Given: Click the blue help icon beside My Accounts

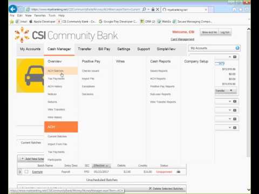Looking at the screenshot, I should [x=237, y=48].
